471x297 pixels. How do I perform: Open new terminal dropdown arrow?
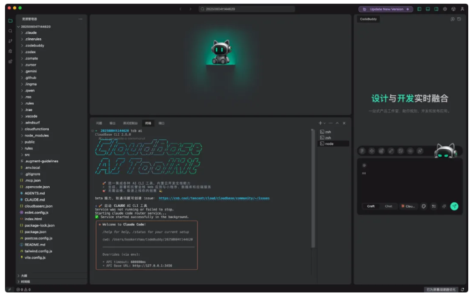click(325, 123)
